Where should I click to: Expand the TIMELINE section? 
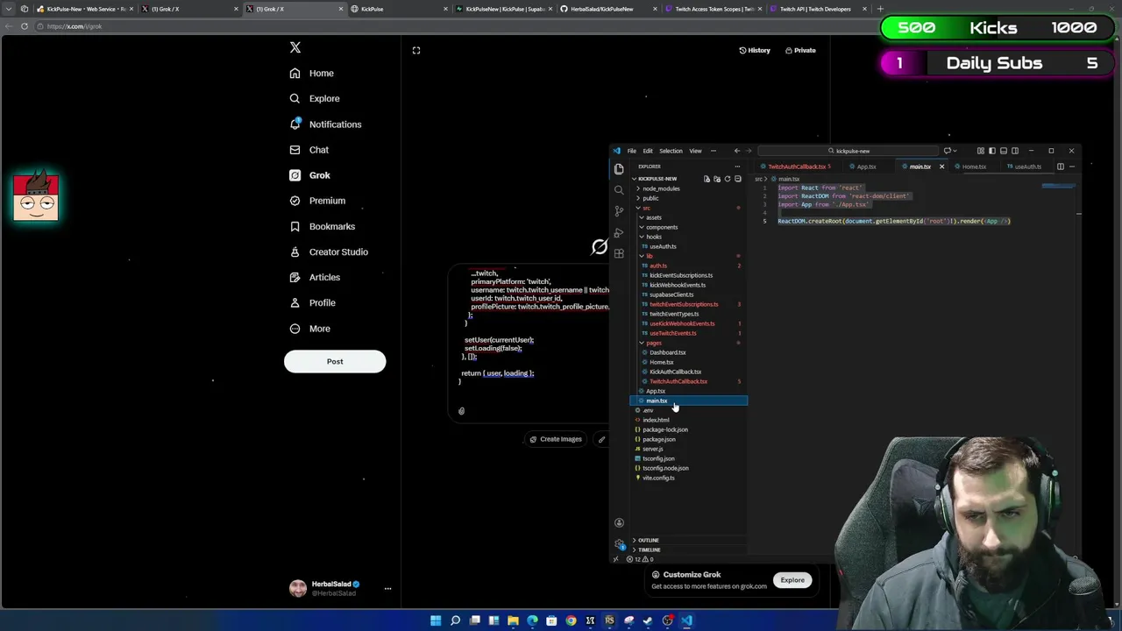pos(649,549)
